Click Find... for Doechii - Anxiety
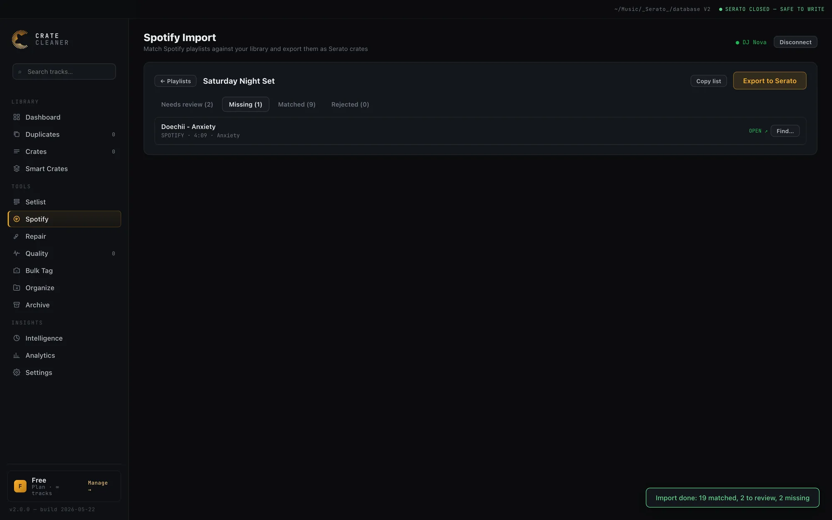This screenshot has width=832, height=520. pos(785,131)
